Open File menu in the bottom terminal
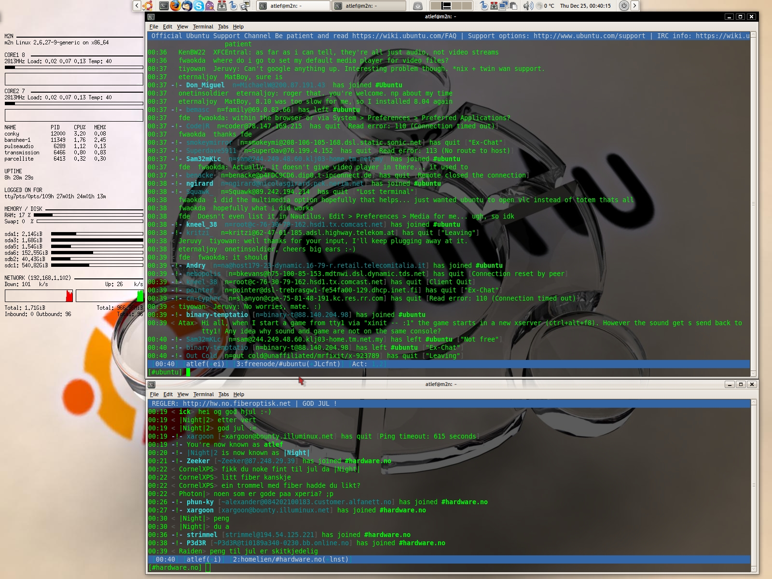Image resolution: width=772 pixels, height=579 pixels. click(154, 394)
